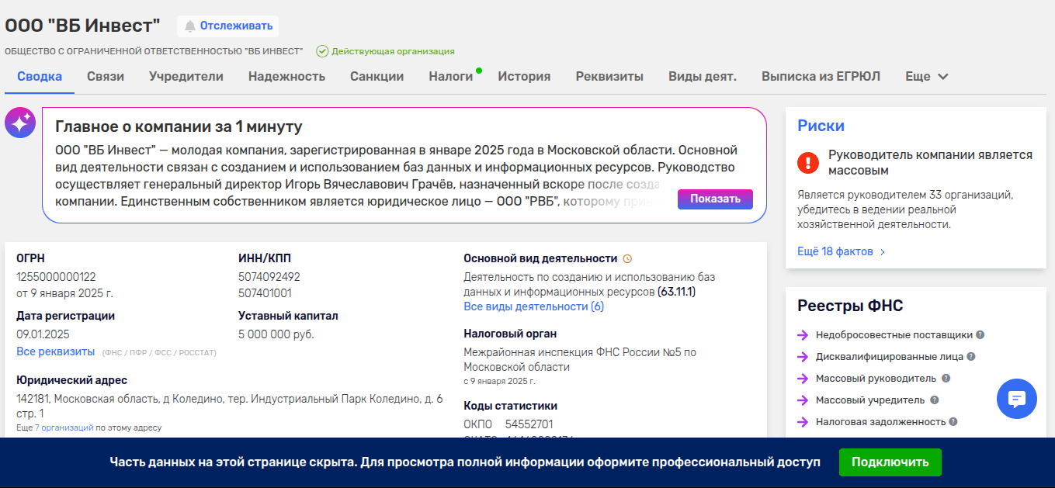Click the green Подключить button
Viewport: 1055px width, 488px height.
pyautogui.click(x=890, y=462)
